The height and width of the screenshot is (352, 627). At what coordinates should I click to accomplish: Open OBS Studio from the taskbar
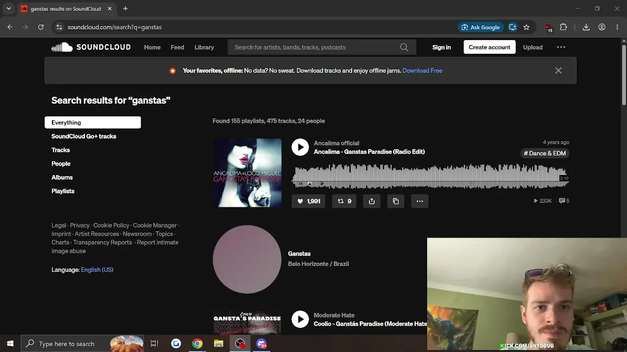tap(240, 344)
